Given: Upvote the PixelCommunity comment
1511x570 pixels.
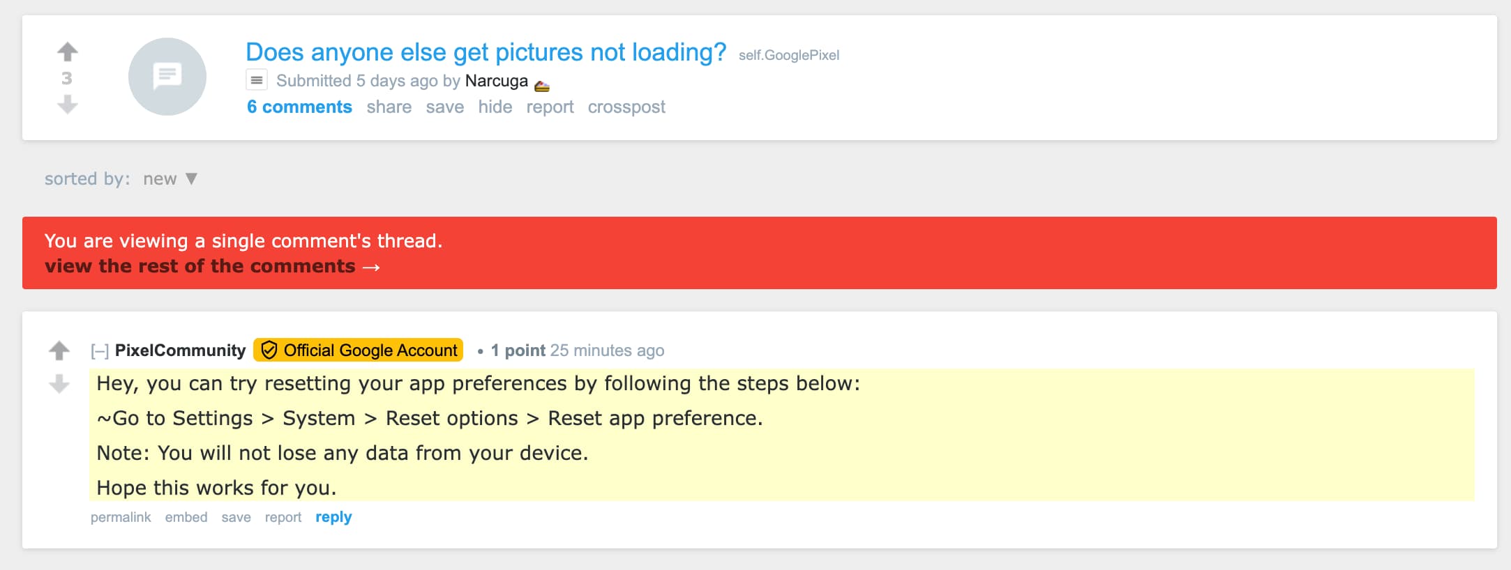Looking at the screenshot, I should click(59, 351).
